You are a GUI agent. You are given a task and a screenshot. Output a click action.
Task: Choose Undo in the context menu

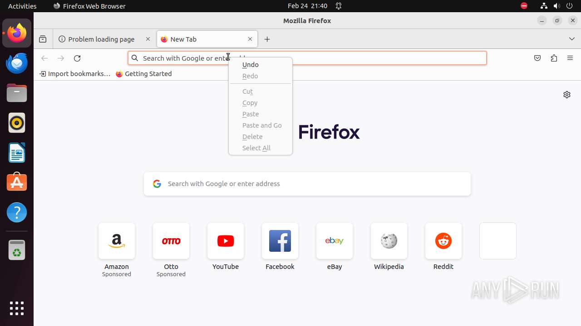(x=261, y=65)
